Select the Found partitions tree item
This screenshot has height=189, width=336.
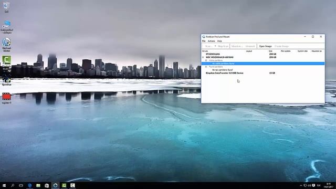click(216, 67)
